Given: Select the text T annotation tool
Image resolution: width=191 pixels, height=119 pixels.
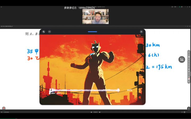Looking at the screenshot, I should pos(189,61).
